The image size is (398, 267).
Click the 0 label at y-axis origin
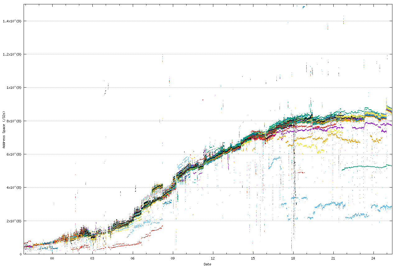click(x=21, y=254)
